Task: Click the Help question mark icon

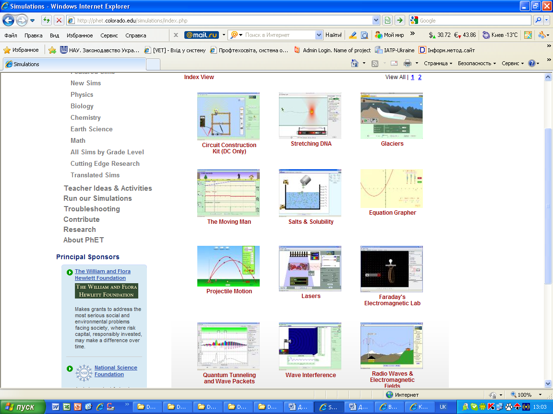Action: pos(531,63)
